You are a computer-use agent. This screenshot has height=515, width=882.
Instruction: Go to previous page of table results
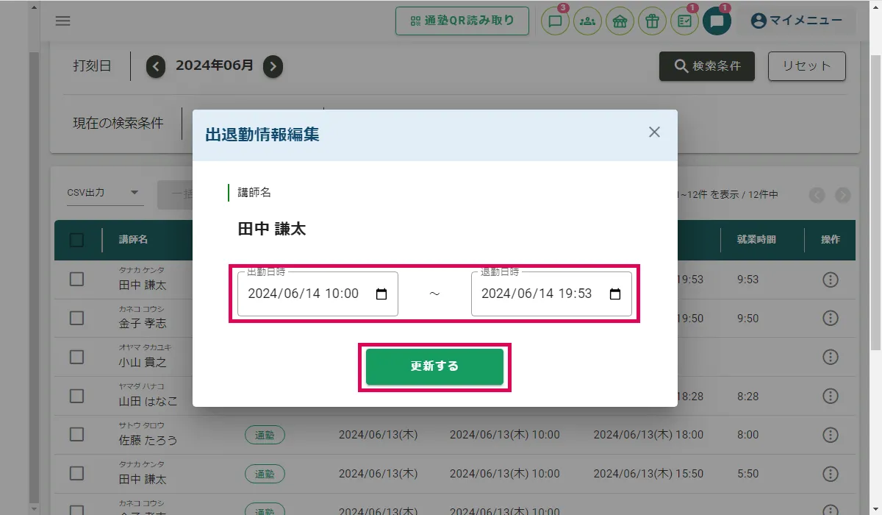point(817,195)
